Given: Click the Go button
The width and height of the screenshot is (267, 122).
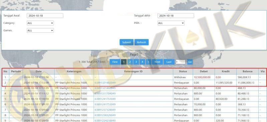Looking at the screenshot, I should pyautogui.click(x=190, y=62).
